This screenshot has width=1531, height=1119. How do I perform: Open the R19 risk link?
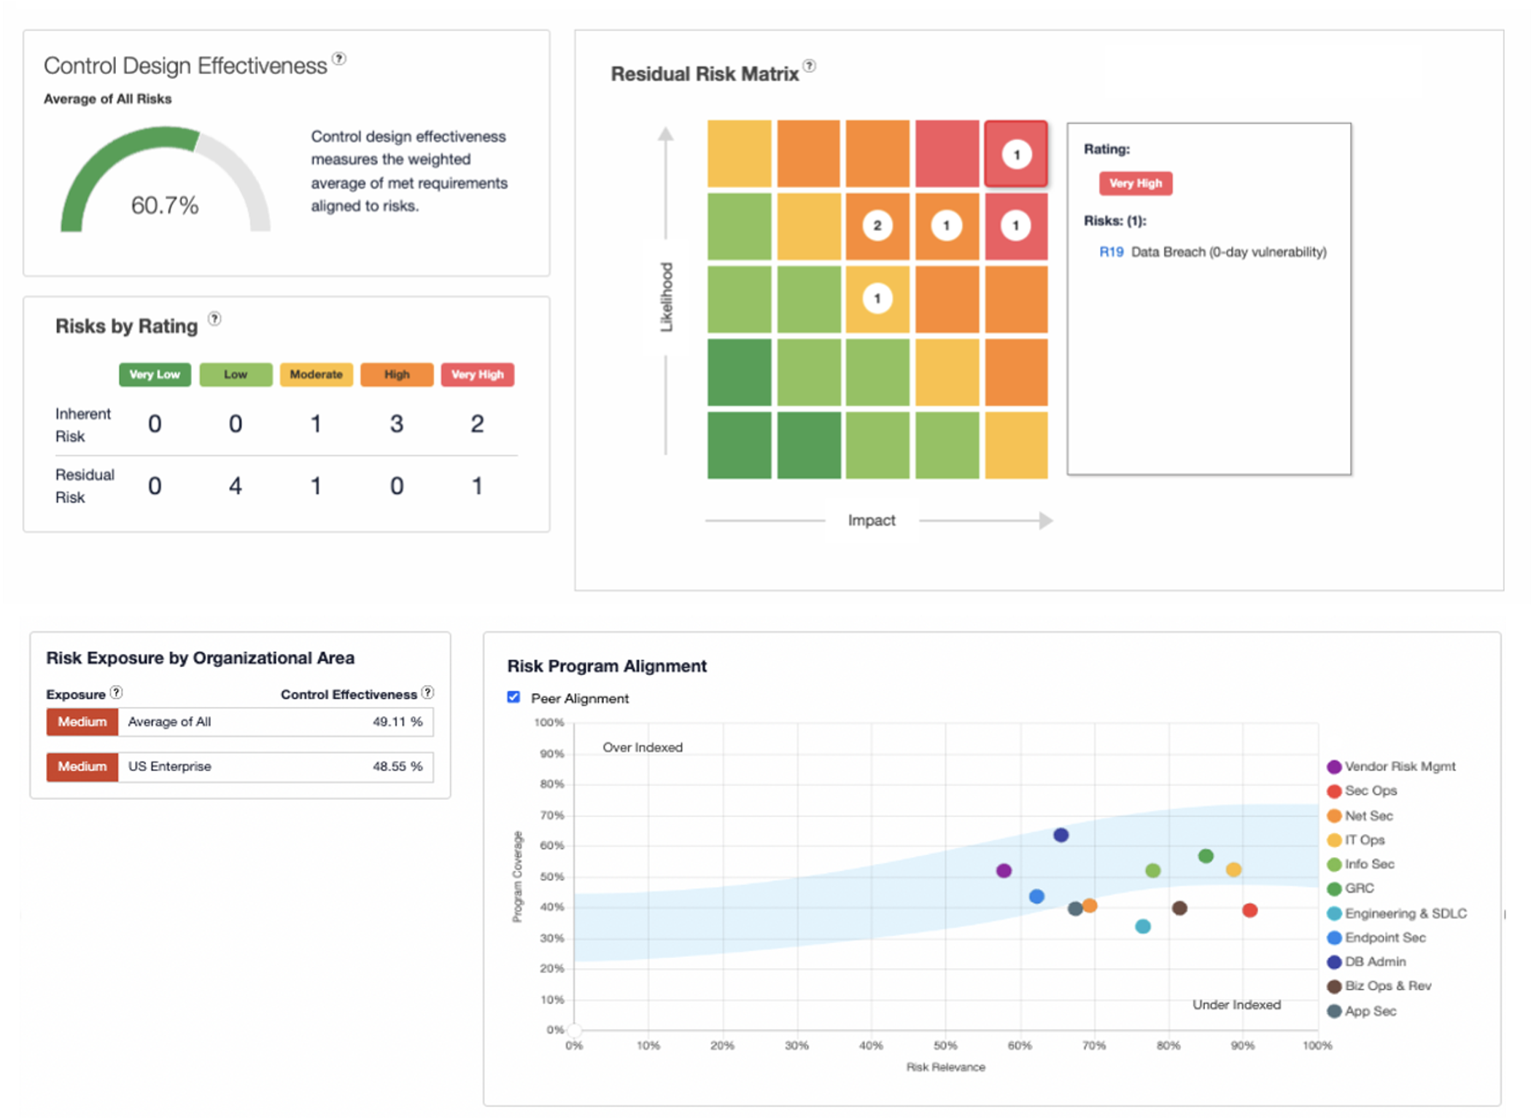[1111, 252]
